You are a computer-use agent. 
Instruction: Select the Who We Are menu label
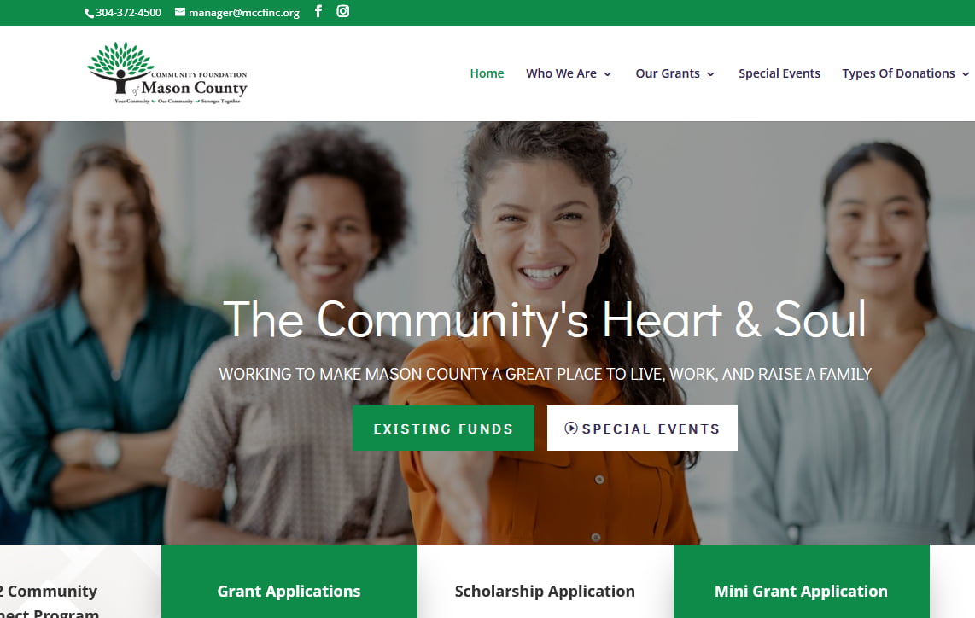pyautogui.click(x=561, y=73)
